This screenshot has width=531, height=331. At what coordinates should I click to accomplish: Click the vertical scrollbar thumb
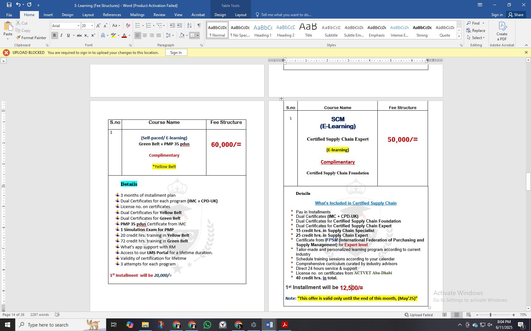point(528,182)
